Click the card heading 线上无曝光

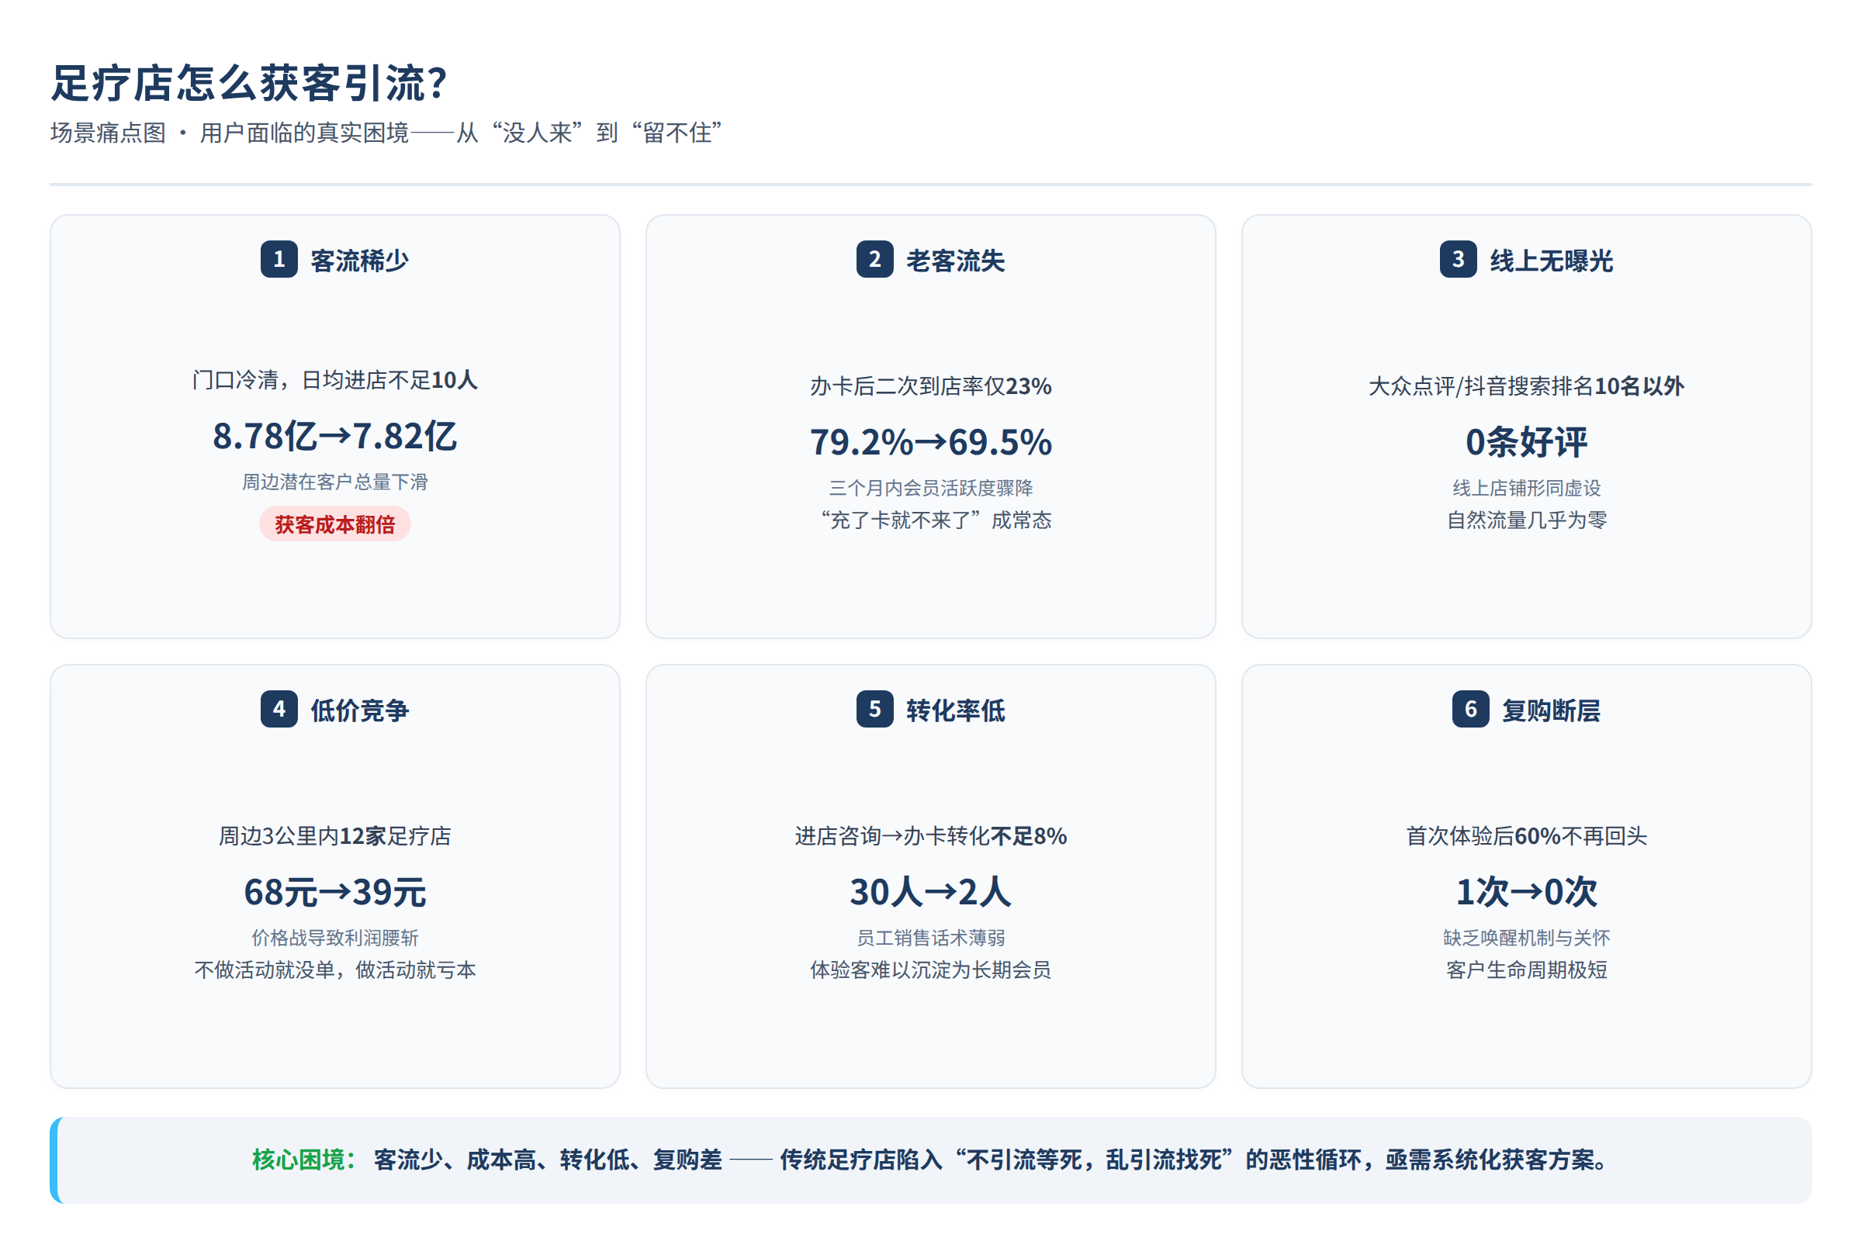point(1552,261)
